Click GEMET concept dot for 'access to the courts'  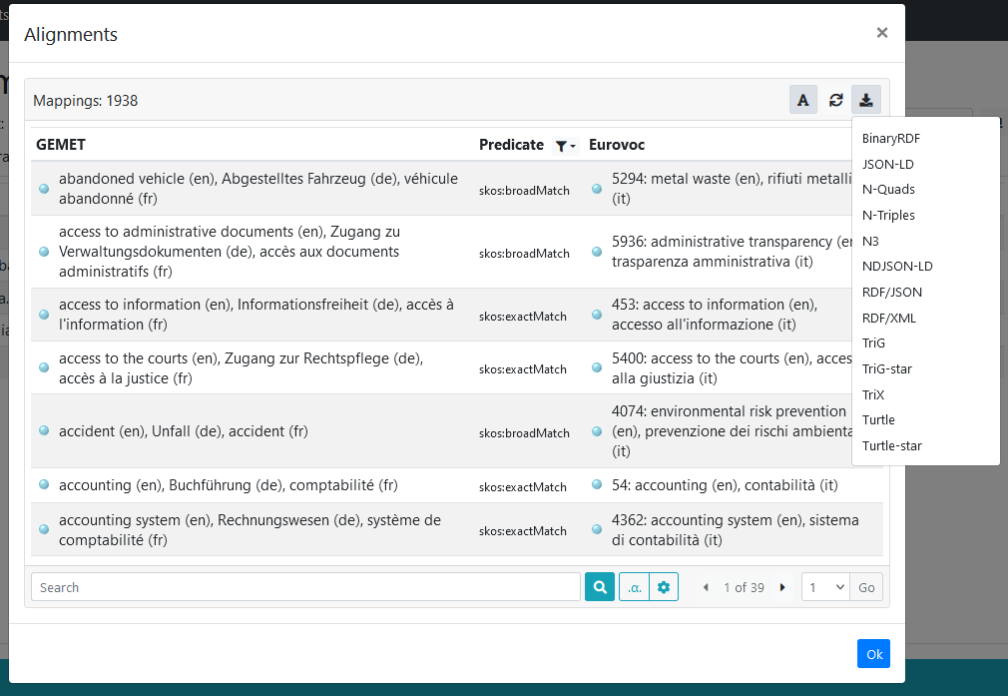coord(44,367)
